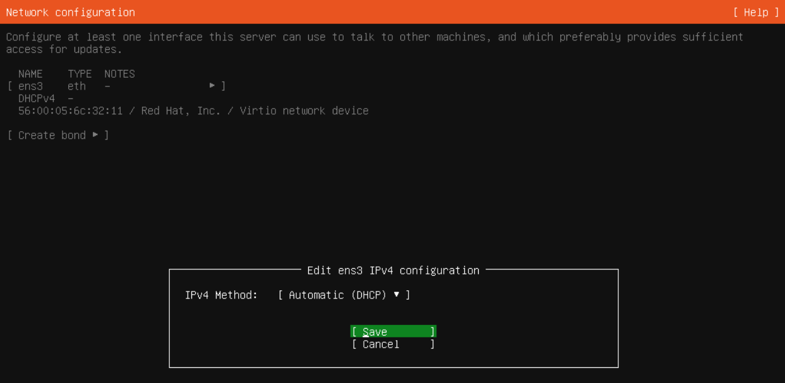The height and width of the screenshot is (383, 785).
Task: Click the eth type of ens3
Action: [x=76, y=86]
